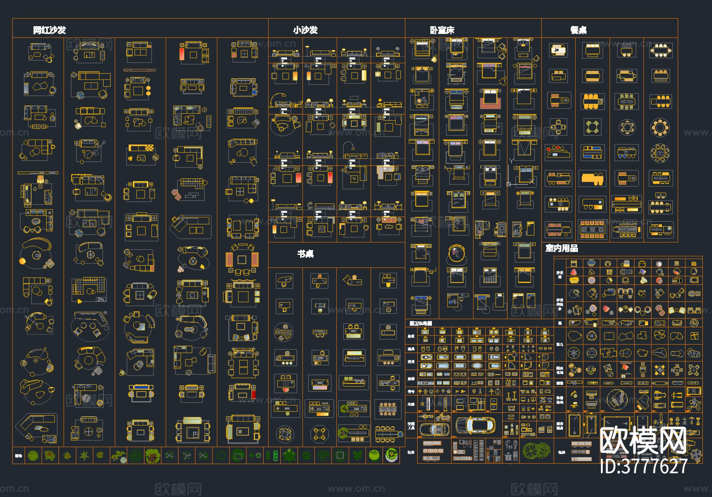This screenshot has height=497, width=712.
Task: Select the potted plant in white bowl
Action: tap(391, 455)
